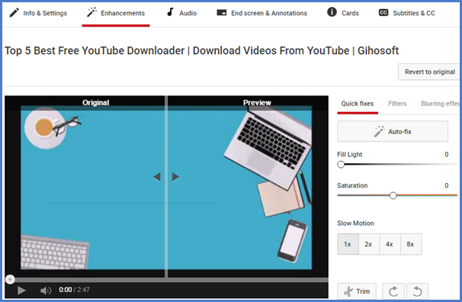Viewport: 462px width, 302px height.
Task: Click the Trim button
Action: 357,291
